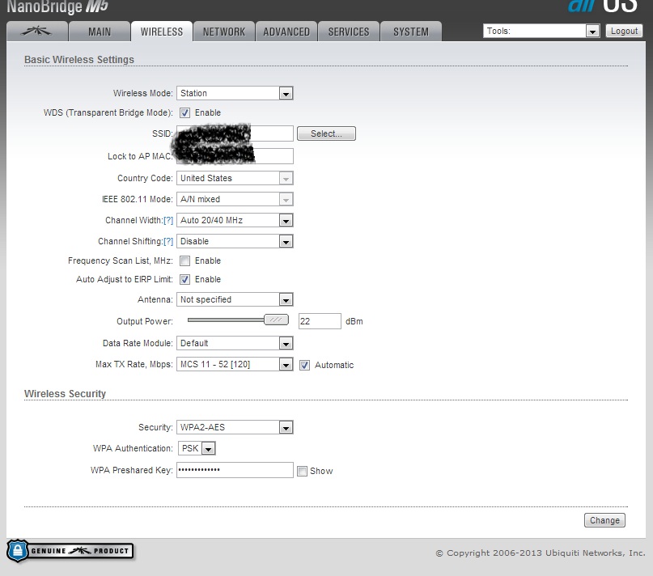Screen dimensions: 653x576
Task: Click the Output Power dBm field
Action: coord(320,321)
